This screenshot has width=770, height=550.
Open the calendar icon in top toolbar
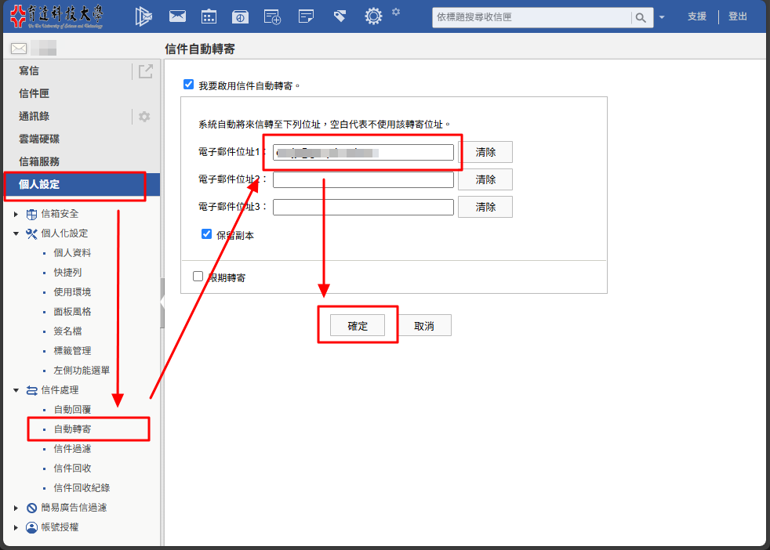tap(209, 16)
